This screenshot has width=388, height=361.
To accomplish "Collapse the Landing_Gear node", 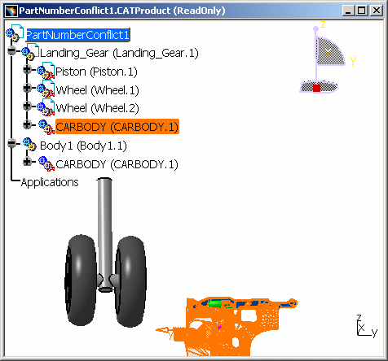I will coord(12,50).
